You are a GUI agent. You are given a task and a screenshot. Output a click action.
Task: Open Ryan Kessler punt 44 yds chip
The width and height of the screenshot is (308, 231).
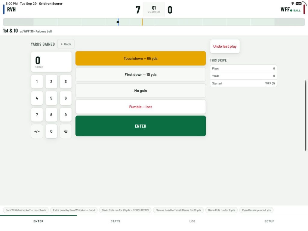pyautogui.click(x=256, y=210)
